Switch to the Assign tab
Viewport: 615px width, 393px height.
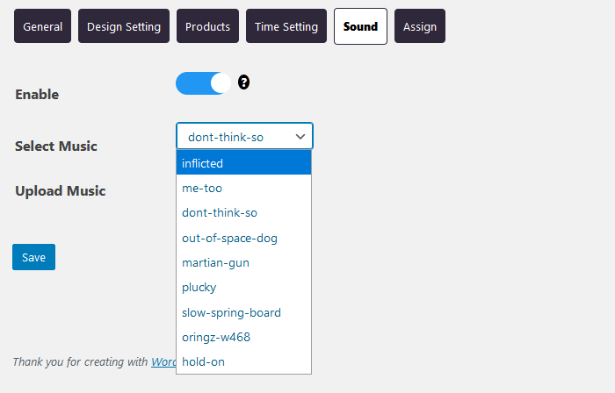pyautogui.click(x=420, y=26)
